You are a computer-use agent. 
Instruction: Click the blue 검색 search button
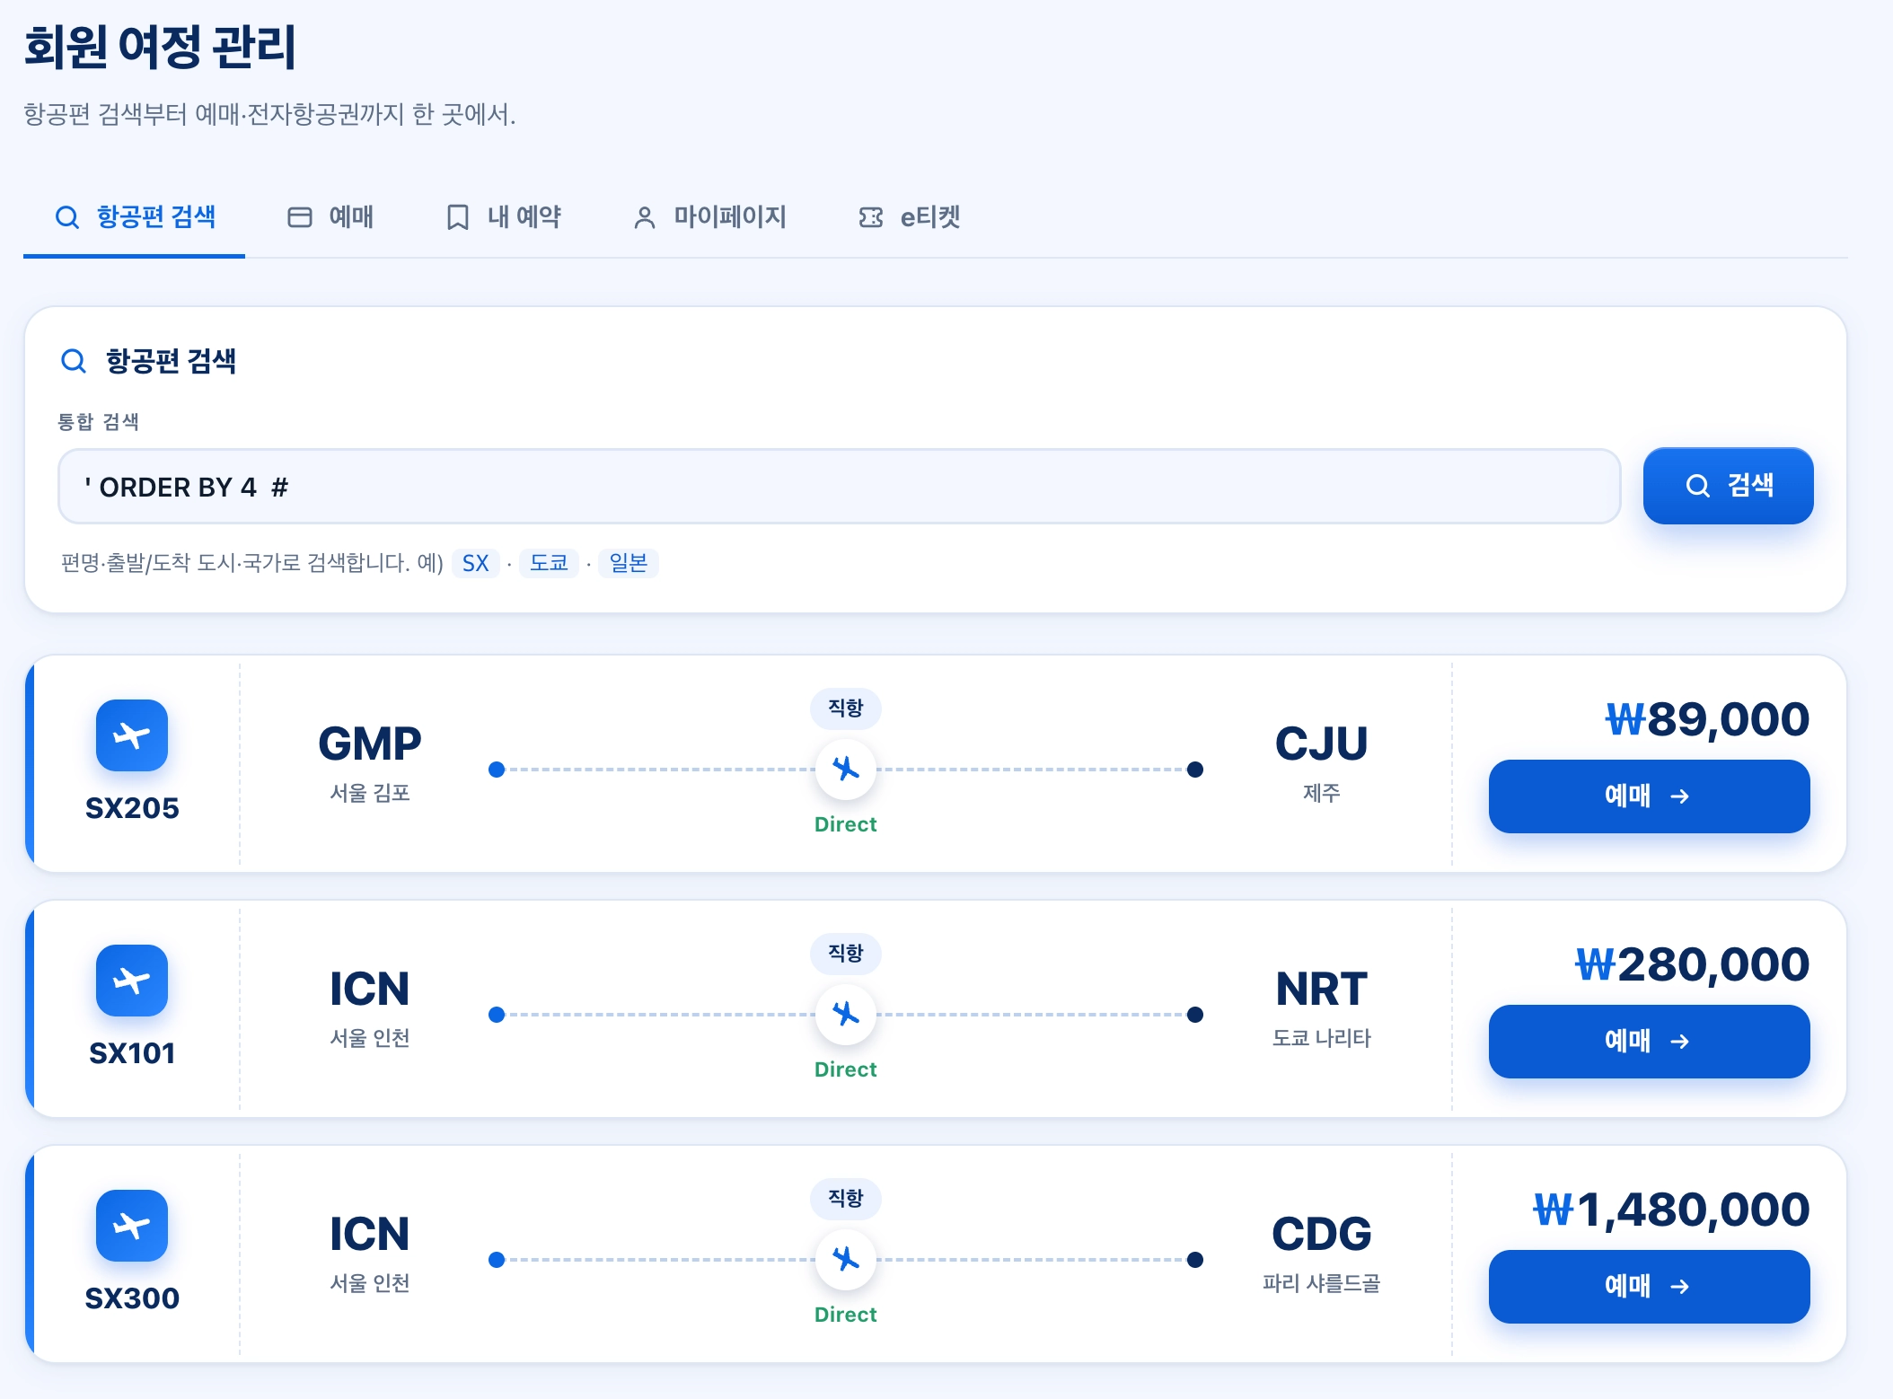[x=1728, y=486]
